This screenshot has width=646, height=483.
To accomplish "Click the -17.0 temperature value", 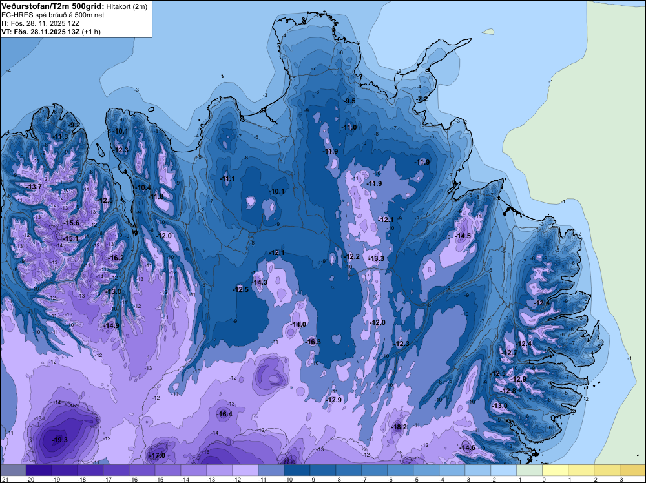I will (x=158, y=455).
